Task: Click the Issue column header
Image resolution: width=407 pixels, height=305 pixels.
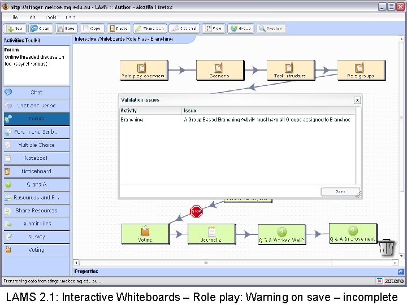Action: click(x=269, y=111)
